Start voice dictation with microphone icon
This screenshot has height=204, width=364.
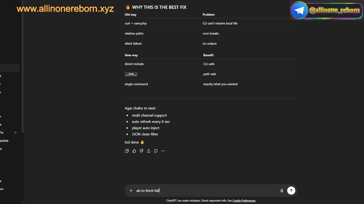click(282, 191)
